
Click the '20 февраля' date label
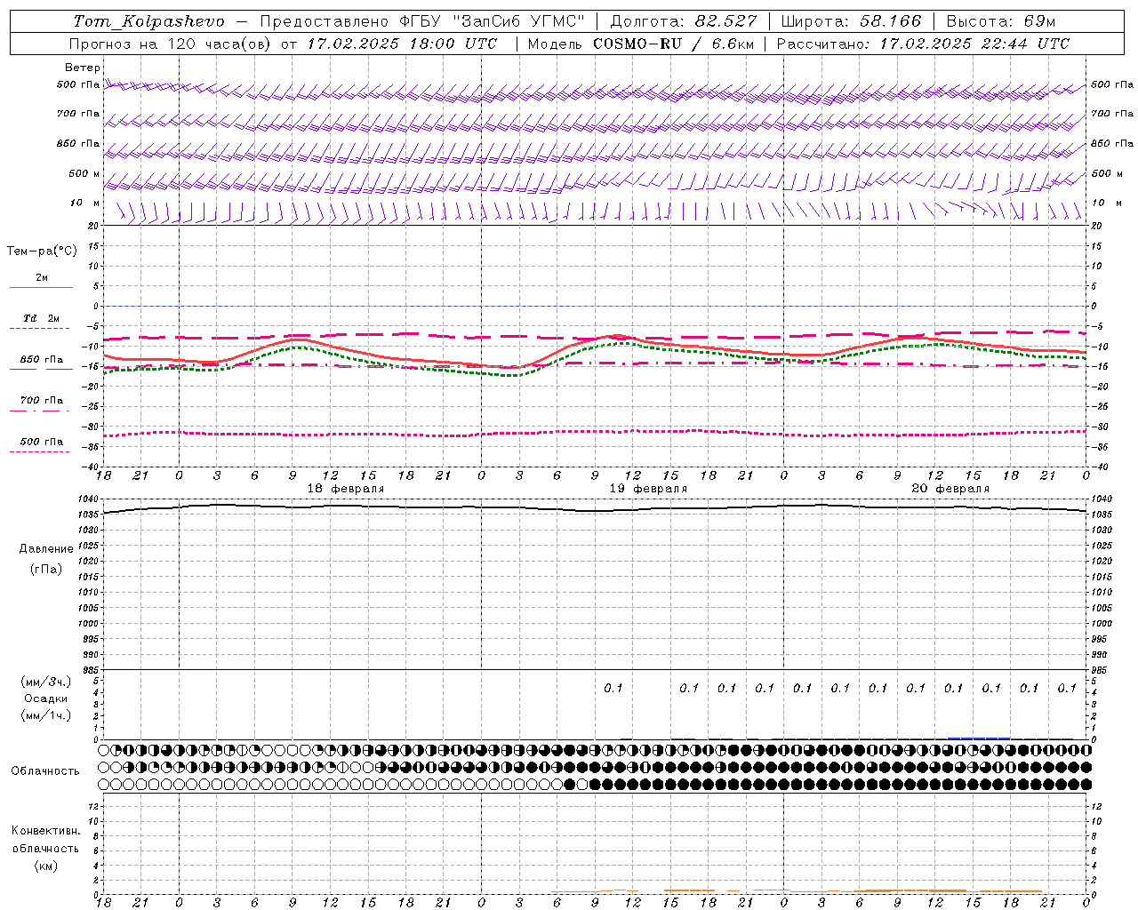pos(950,489)
